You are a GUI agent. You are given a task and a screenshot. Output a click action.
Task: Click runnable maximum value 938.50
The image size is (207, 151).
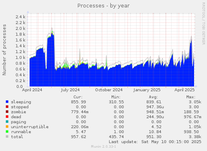192,132
